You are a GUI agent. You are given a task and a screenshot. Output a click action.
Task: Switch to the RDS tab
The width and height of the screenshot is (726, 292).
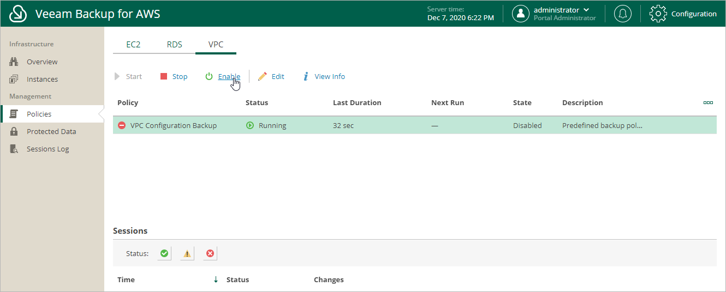(x=175, y=45)
